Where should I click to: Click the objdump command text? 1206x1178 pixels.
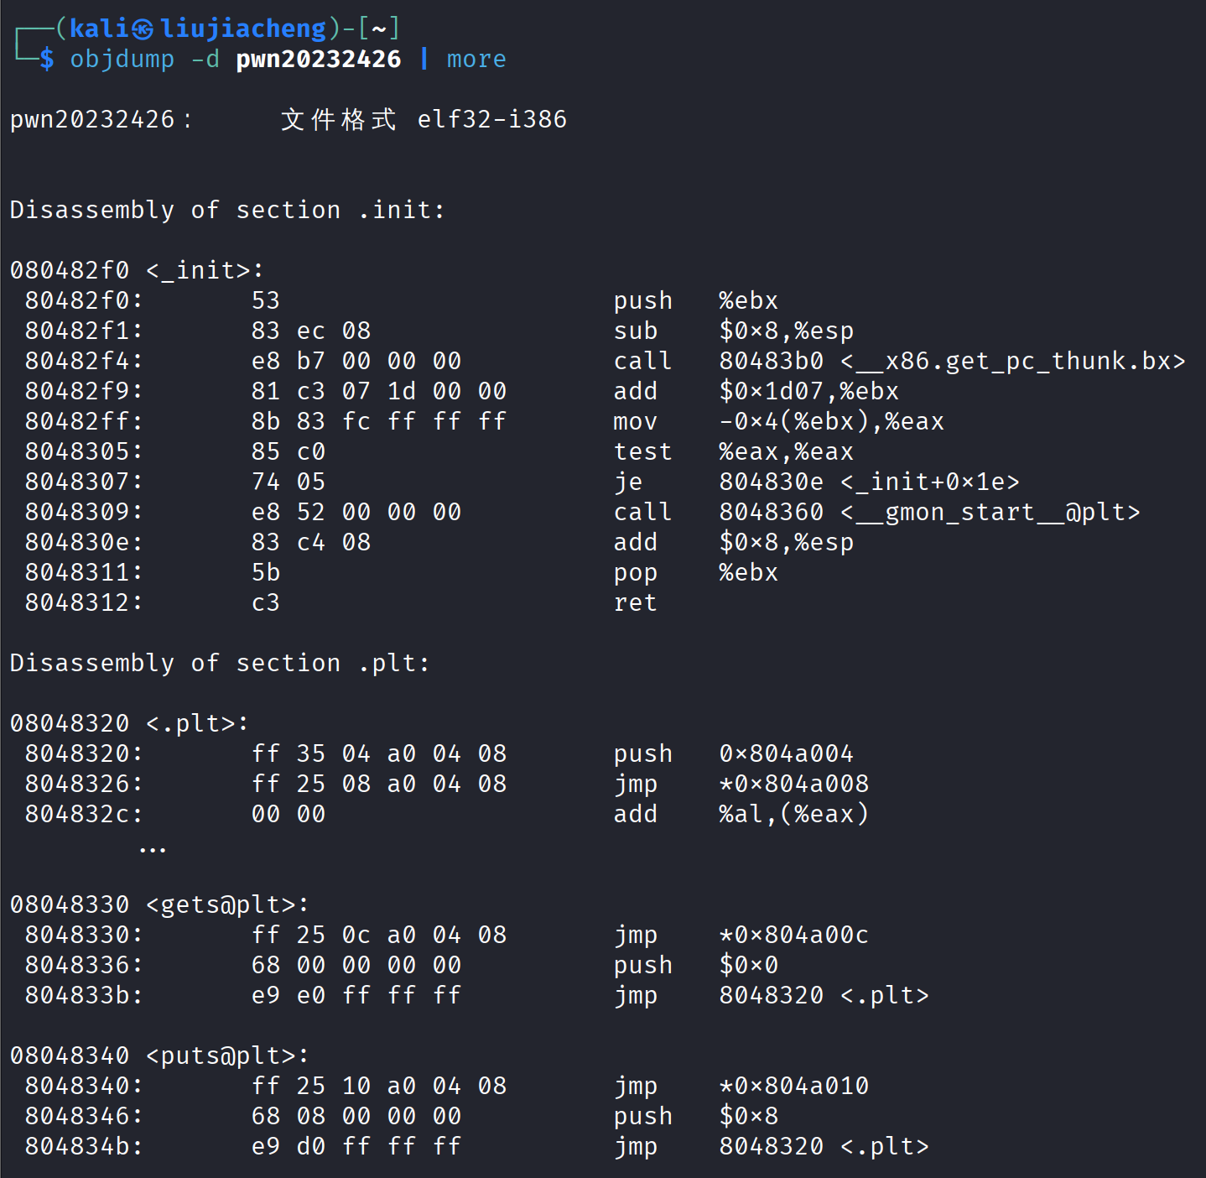coord(122,60)
